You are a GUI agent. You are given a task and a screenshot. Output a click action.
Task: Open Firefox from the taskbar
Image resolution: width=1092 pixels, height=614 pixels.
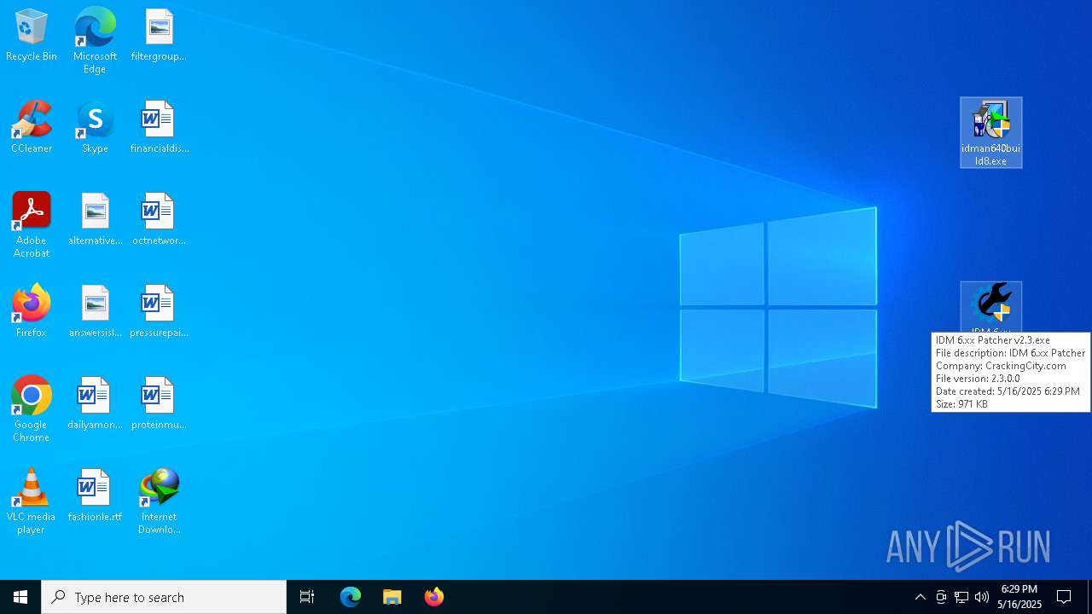434,597
